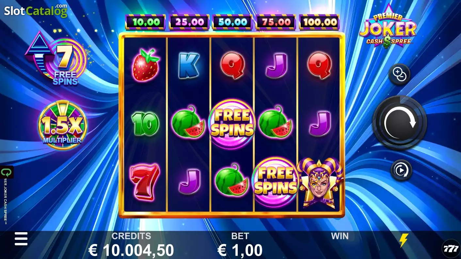Click the Joker wild symbol on reels

[320, 183]
